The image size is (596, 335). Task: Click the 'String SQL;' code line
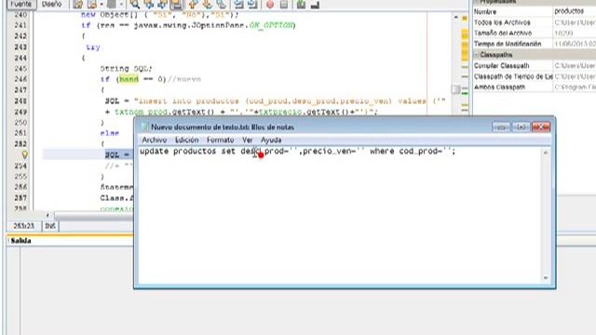127,69
